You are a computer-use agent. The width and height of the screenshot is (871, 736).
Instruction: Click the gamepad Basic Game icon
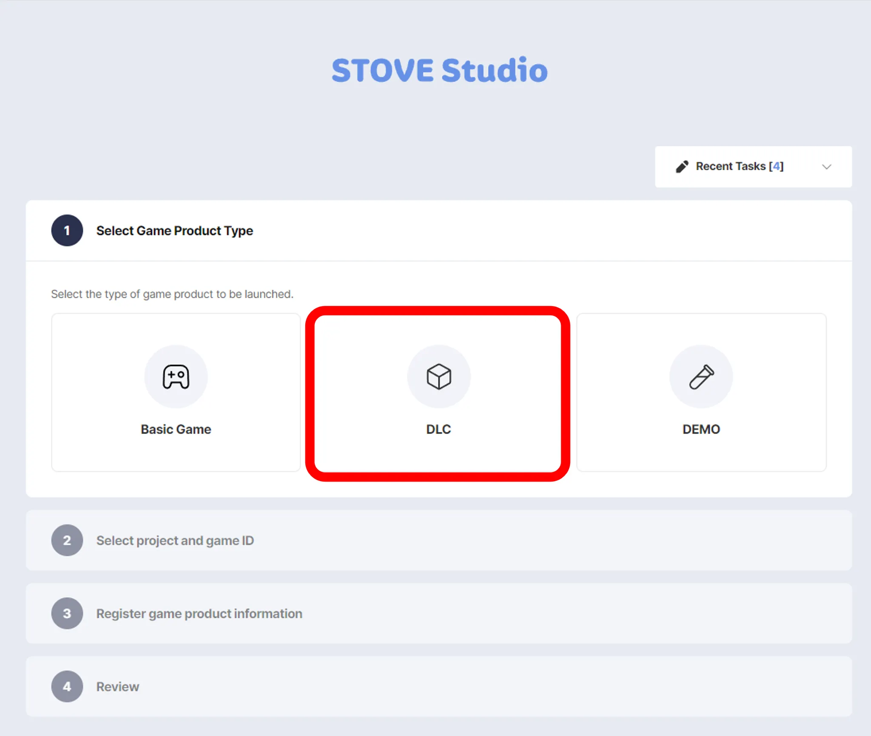[176, 377]
